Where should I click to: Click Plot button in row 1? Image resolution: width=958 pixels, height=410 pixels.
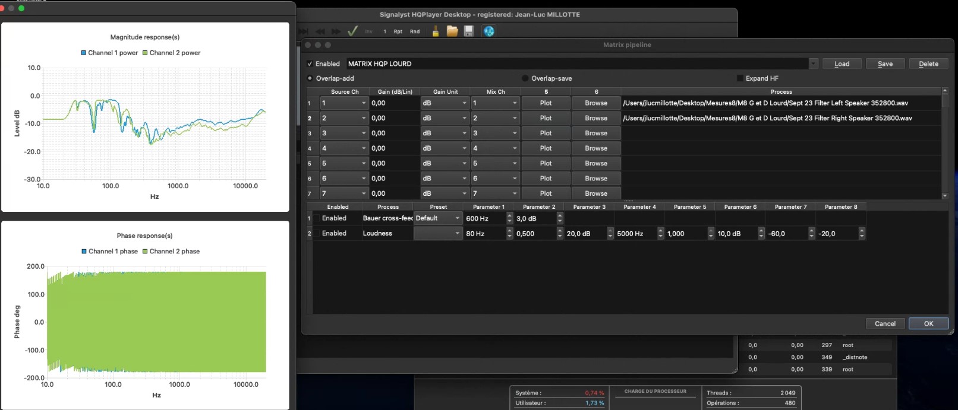coord(546,103)
